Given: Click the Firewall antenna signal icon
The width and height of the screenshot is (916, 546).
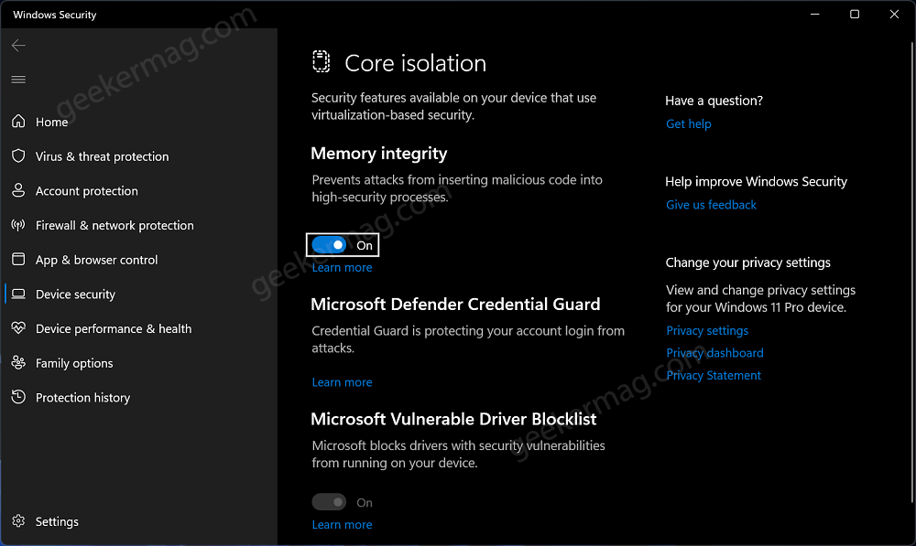Looking at the screenshot, I should pyautogui.click(x=18, y=225).
